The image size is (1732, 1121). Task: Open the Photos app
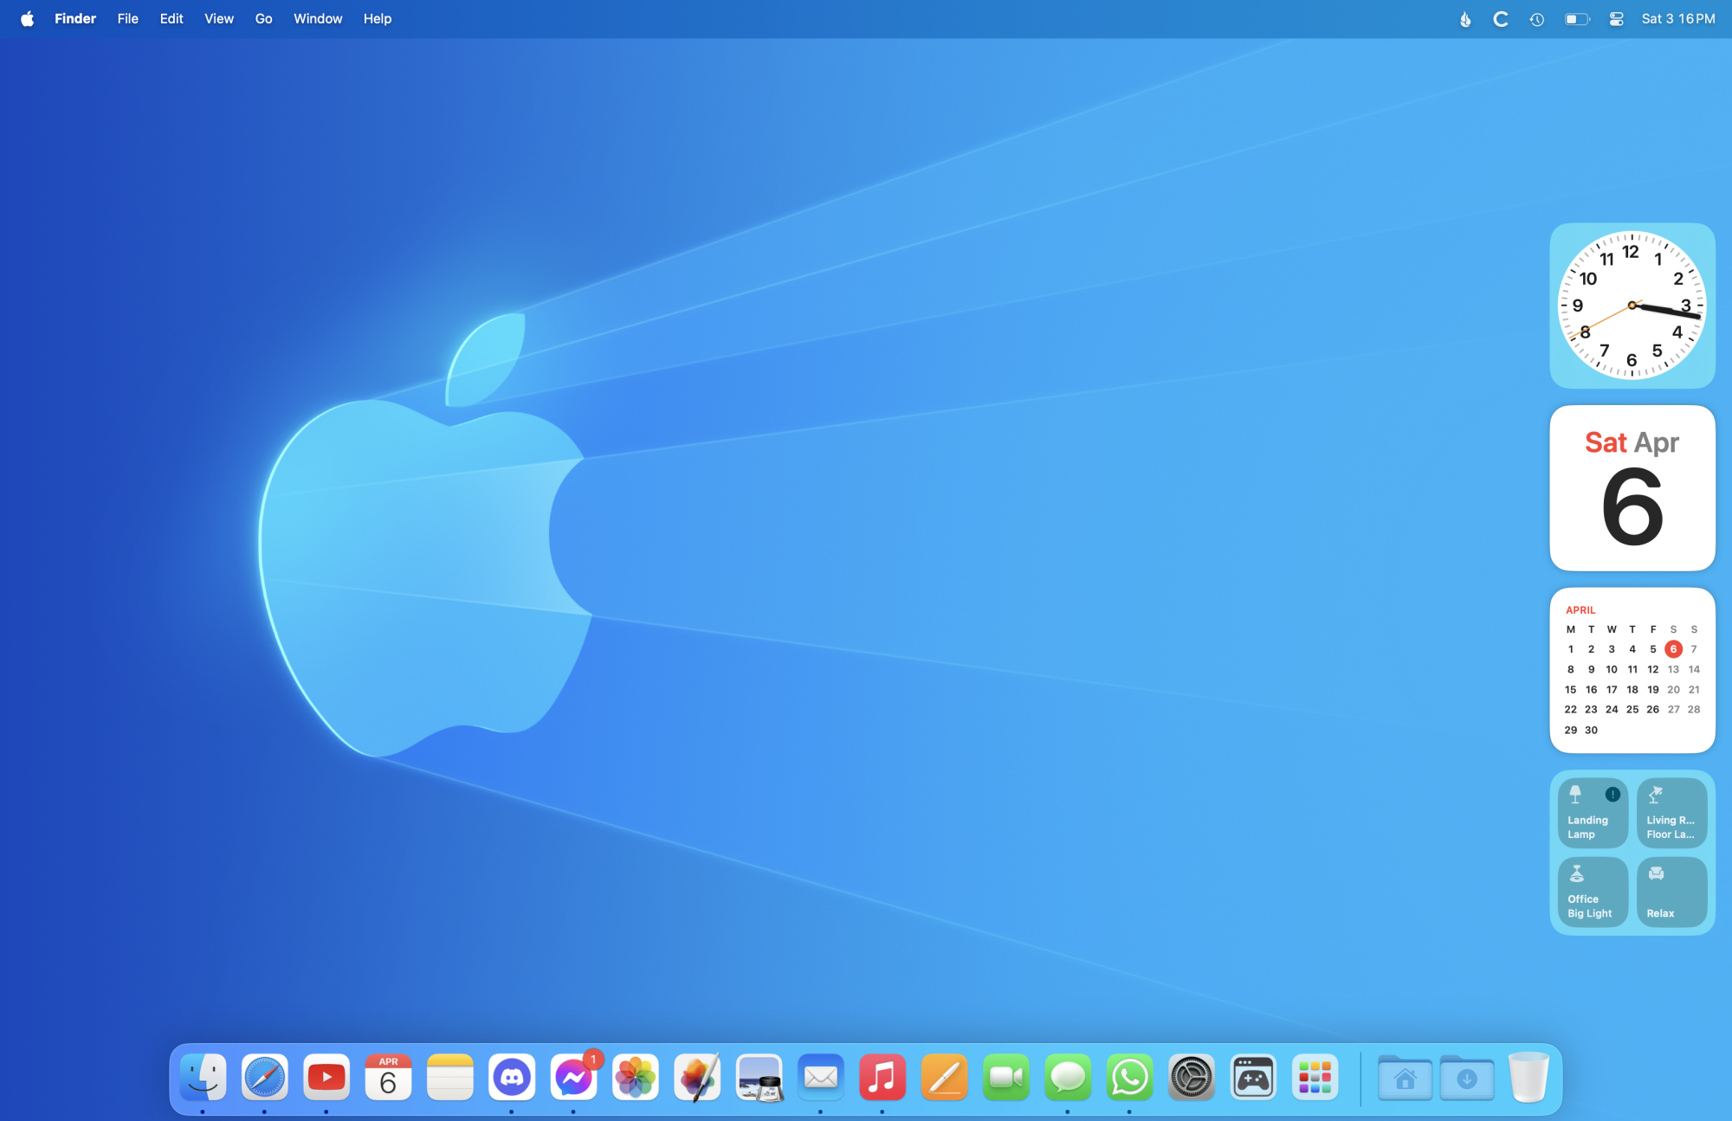[636, 1078]
